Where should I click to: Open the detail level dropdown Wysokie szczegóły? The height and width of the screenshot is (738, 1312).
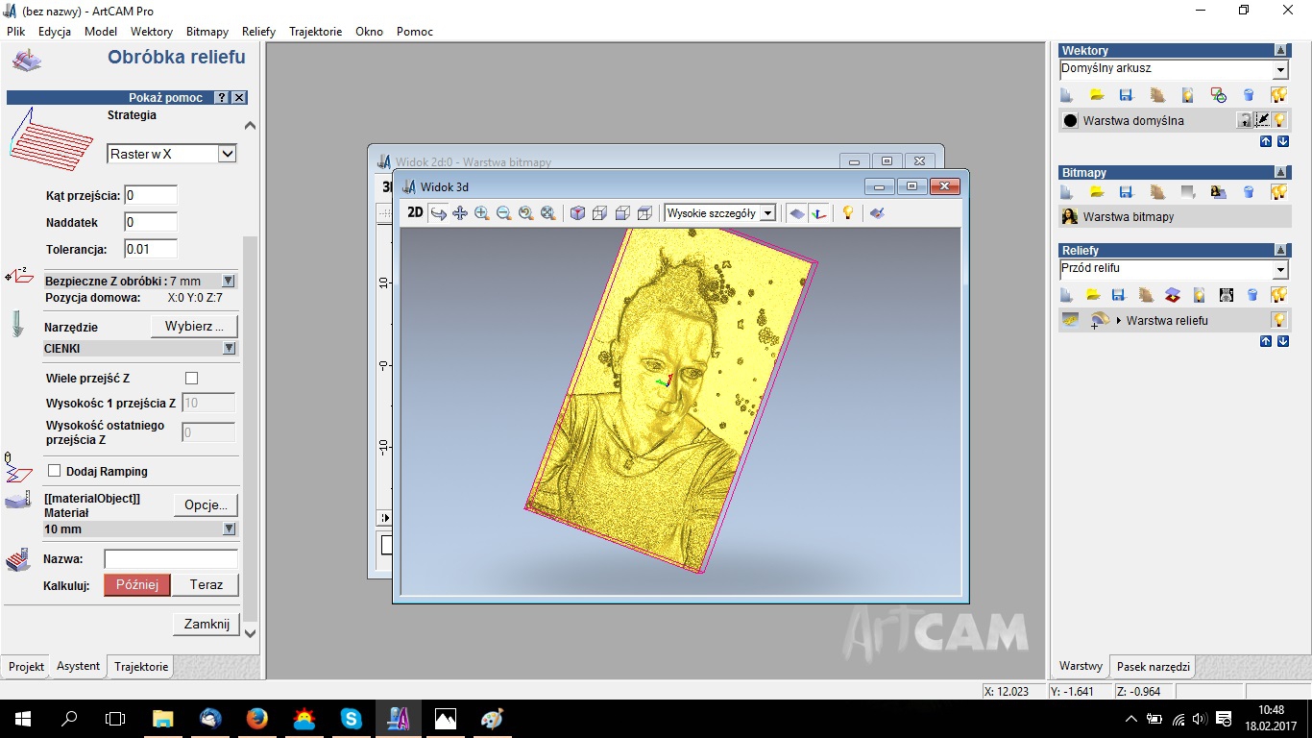[x=767, y=213]
